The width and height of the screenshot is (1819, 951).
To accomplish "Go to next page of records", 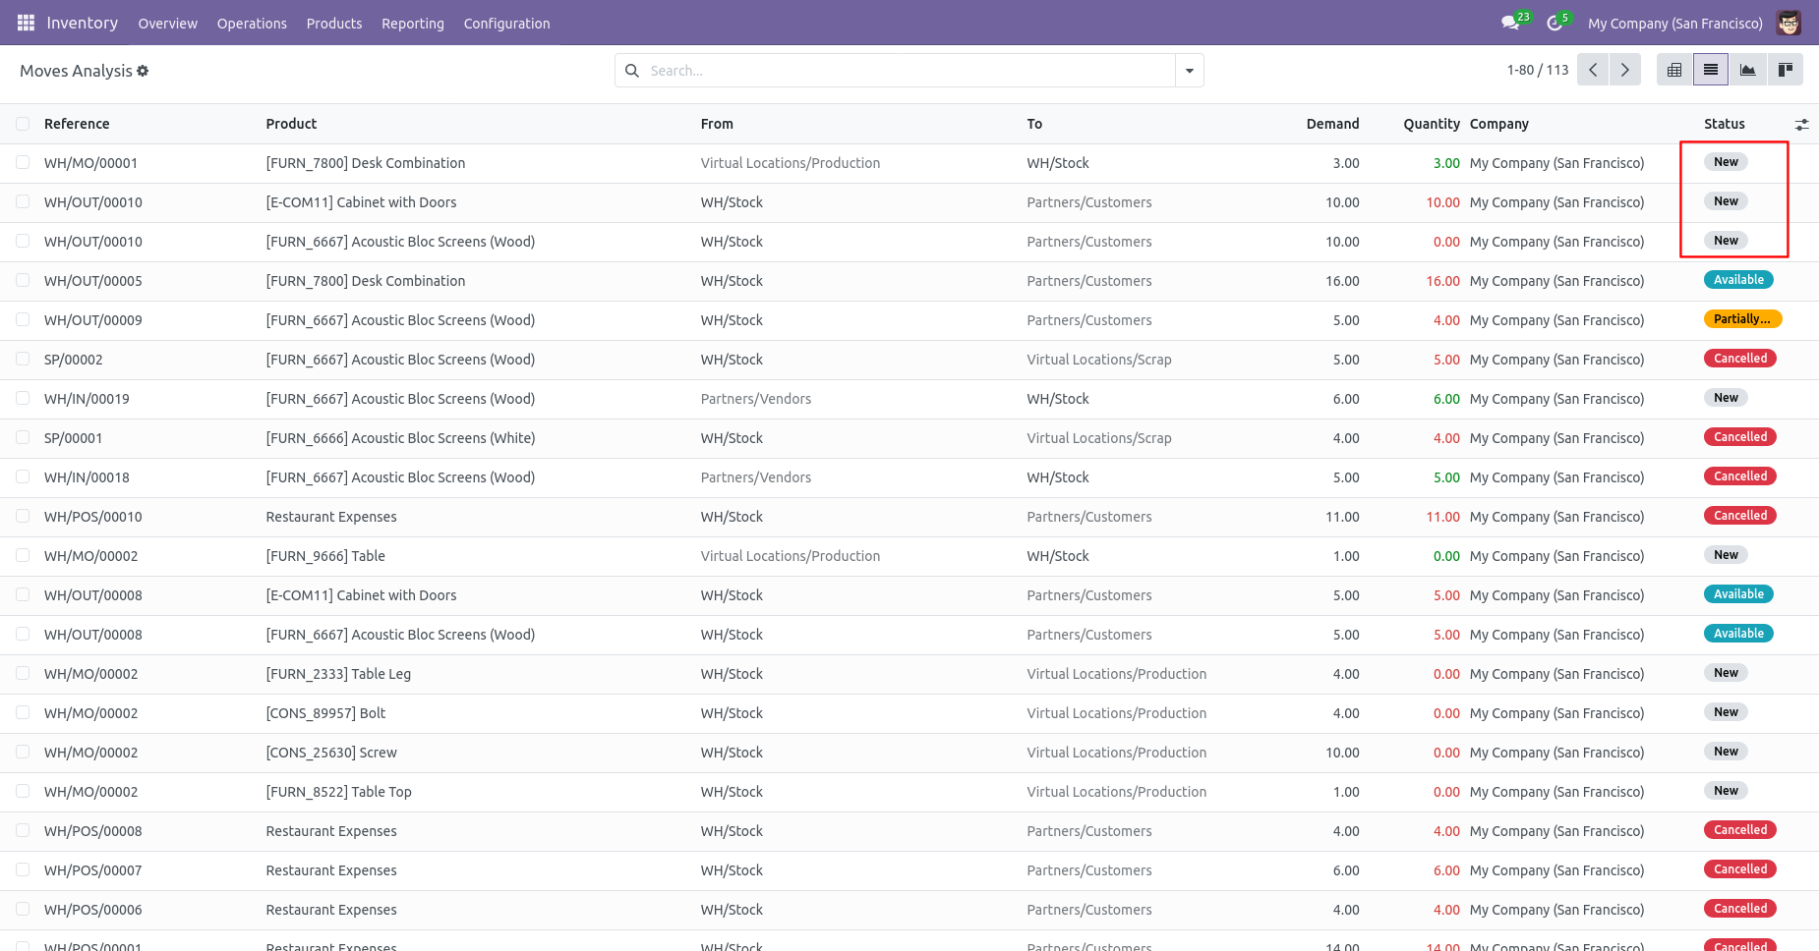I will click(1624, 70).
